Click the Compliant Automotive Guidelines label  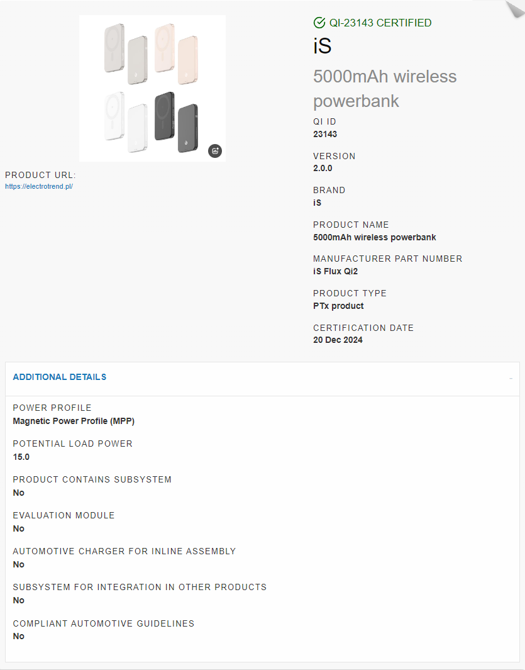point(104,623)
